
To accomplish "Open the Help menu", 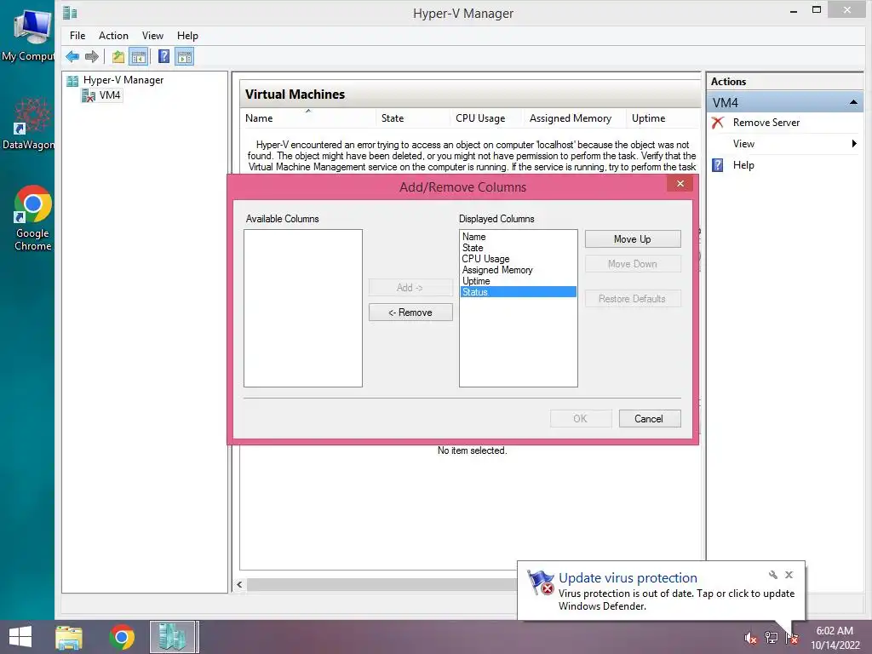I will [x=187, y=36].
